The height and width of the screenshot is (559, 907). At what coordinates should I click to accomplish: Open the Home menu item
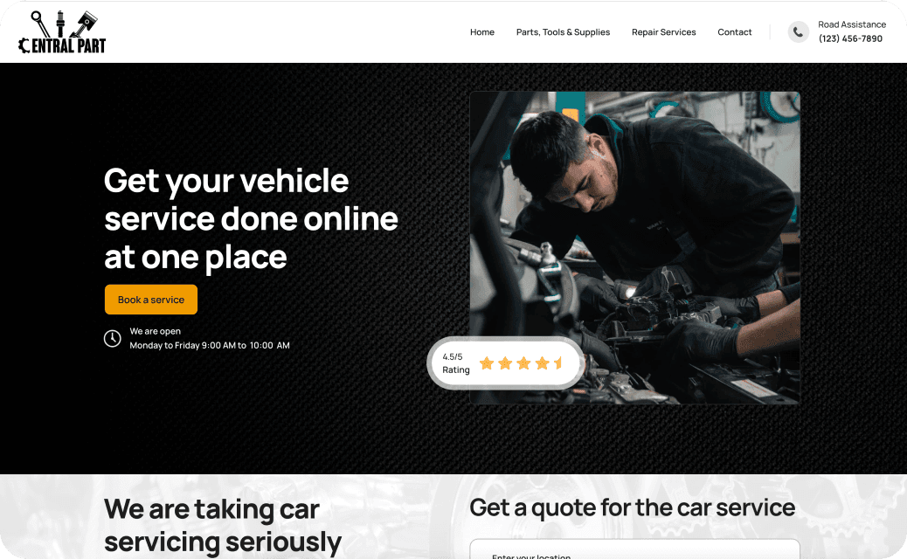coord(481,32)
